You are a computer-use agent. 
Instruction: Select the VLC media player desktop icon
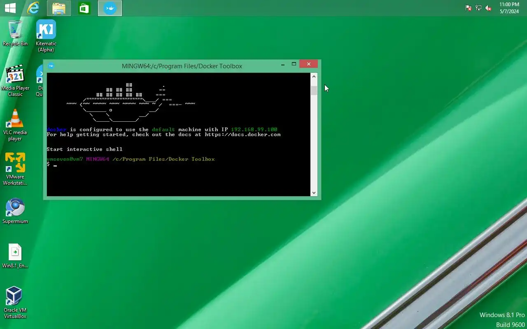click(x=15, y=125)
